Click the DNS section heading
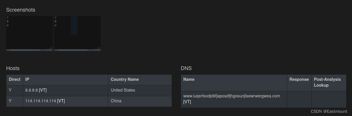This screenshot has width=352, height=116. coord(186,68)
